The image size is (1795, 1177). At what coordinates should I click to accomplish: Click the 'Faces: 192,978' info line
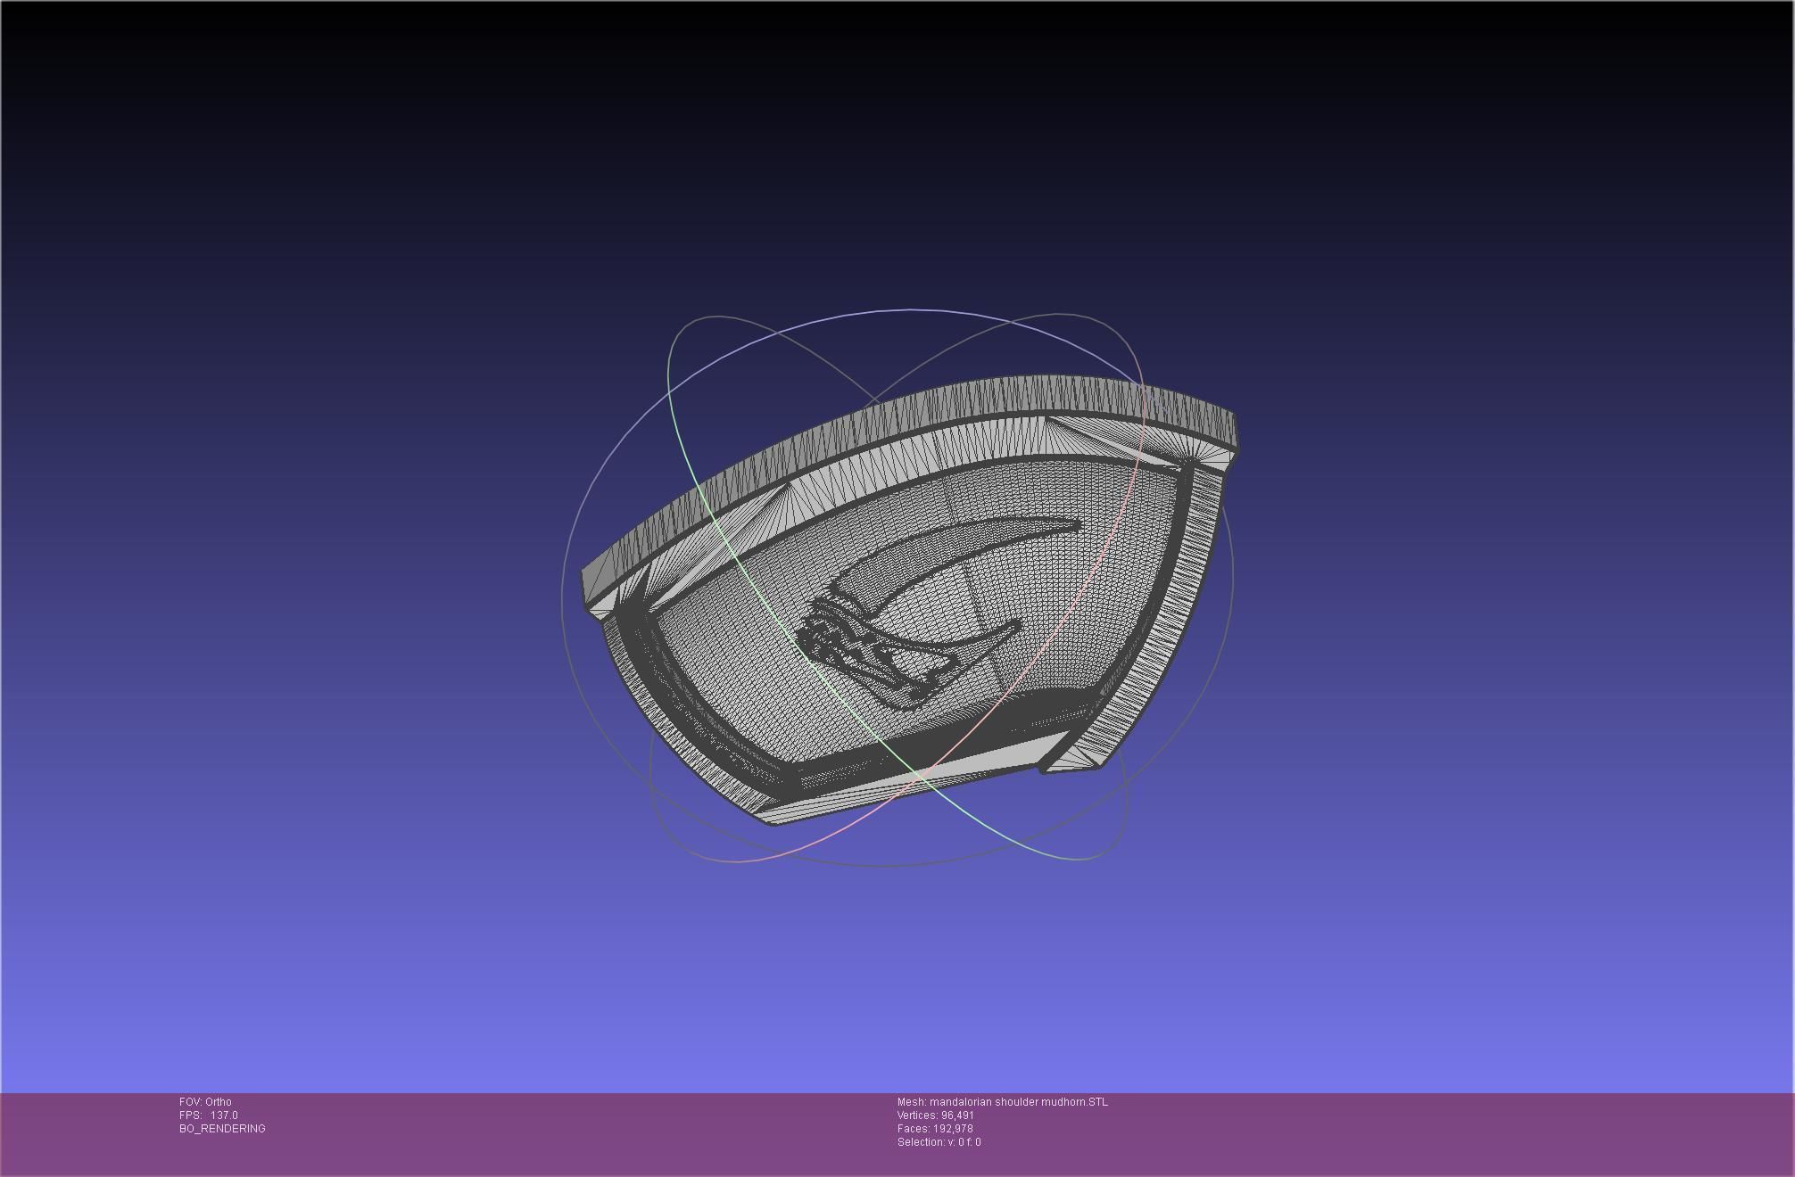[935, 1129]
